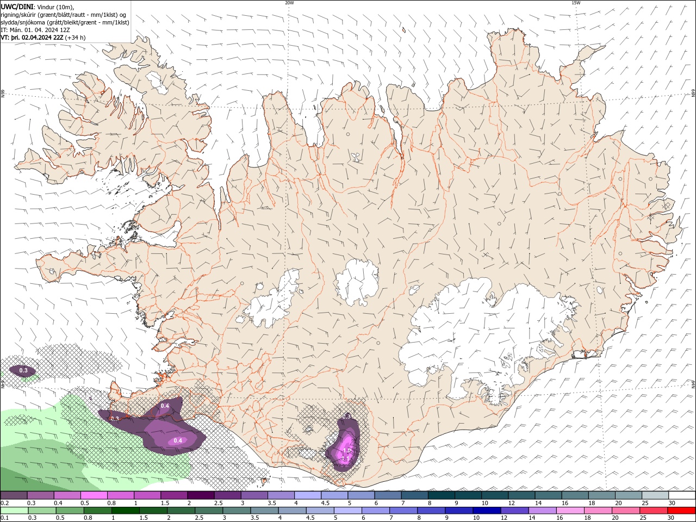Pick the top-row legend swatch labeled 3.5
The image size is (696, 522).
tap(281, 495)
